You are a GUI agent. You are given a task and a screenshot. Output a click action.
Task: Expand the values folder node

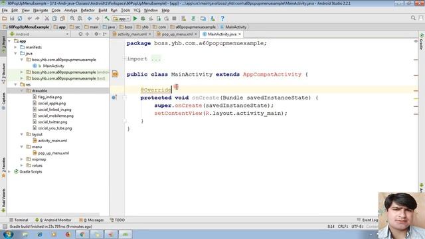[22, 165]
